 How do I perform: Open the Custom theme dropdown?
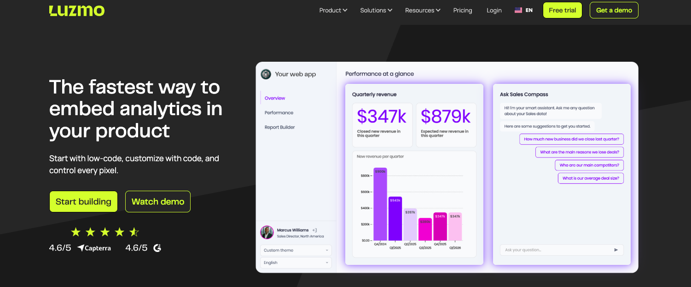(296, 250)
